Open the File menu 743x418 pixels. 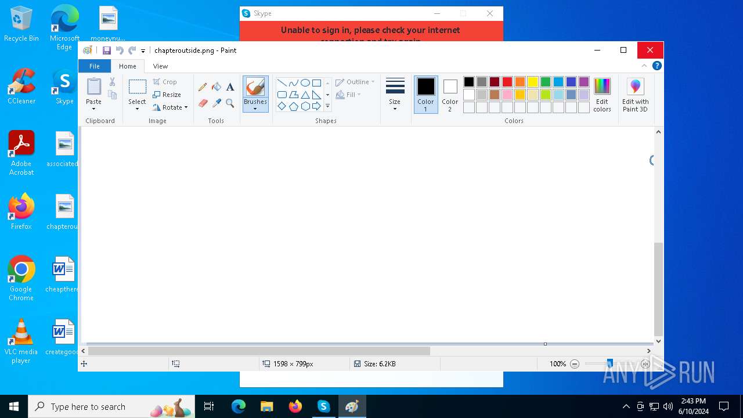click(x=95, y=66)
